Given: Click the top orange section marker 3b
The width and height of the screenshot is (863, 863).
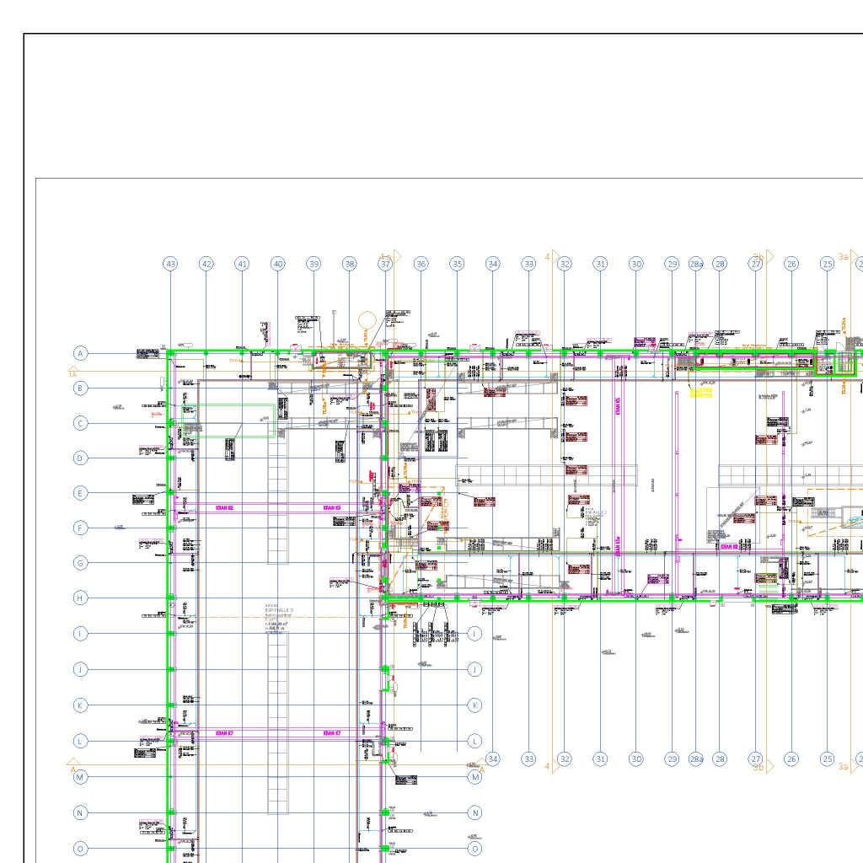Looking at the screenshot, I should [758, 257].
